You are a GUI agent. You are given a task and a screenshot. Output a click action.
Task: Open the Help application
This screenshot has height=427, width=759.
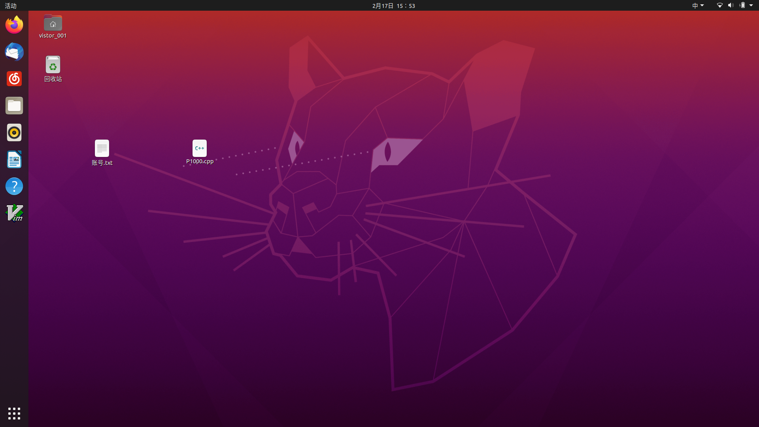point(14,186)
